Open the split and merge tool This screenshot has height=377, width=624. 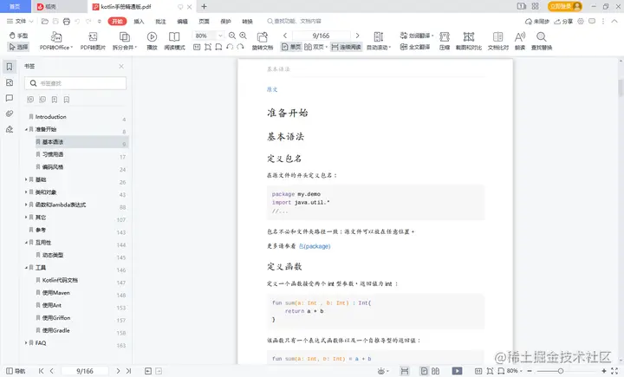[125, 41]
